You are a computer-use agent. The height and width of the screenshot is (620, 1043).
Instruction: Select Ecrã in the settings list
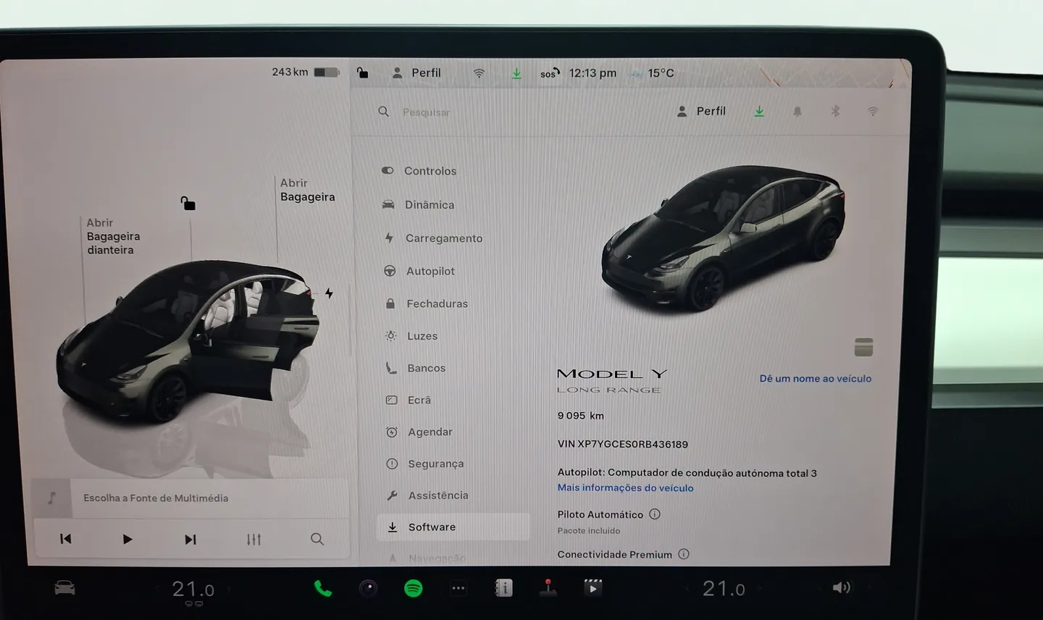(409, 400)
